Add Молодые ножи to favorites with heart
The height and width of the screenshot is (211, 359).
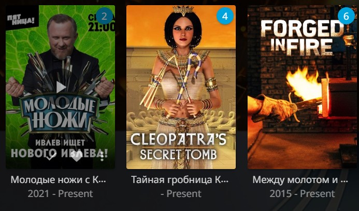pos(77,157)
